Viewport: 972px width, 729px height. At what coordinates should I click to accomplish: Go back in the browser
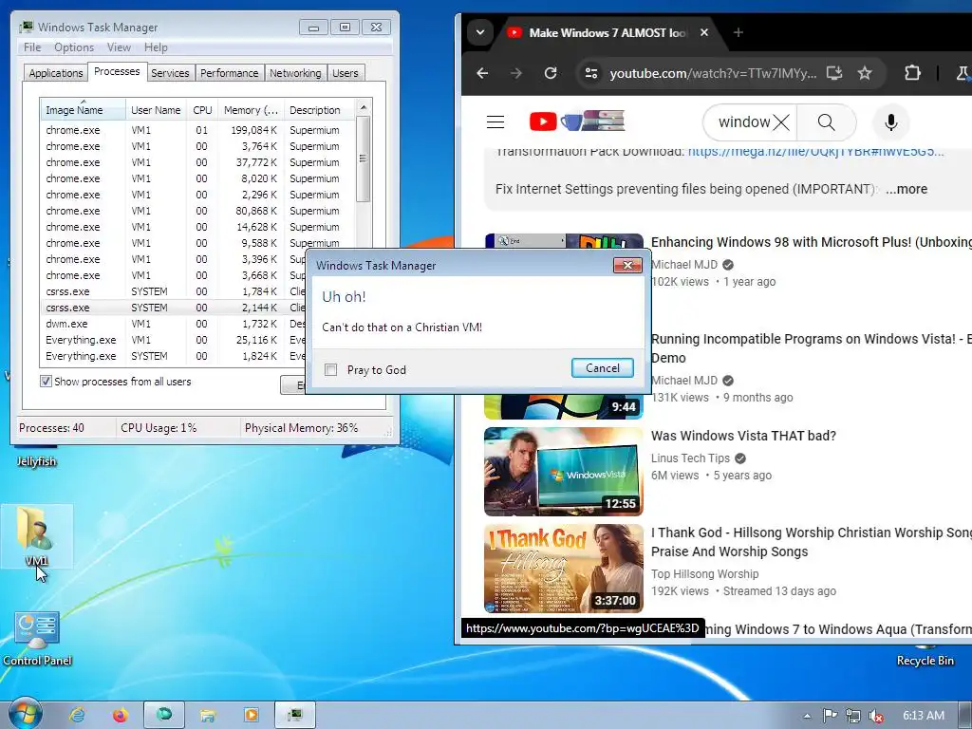point(482,73)
